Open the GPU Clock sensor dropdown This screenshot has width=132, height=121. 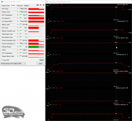pos(17,9)
